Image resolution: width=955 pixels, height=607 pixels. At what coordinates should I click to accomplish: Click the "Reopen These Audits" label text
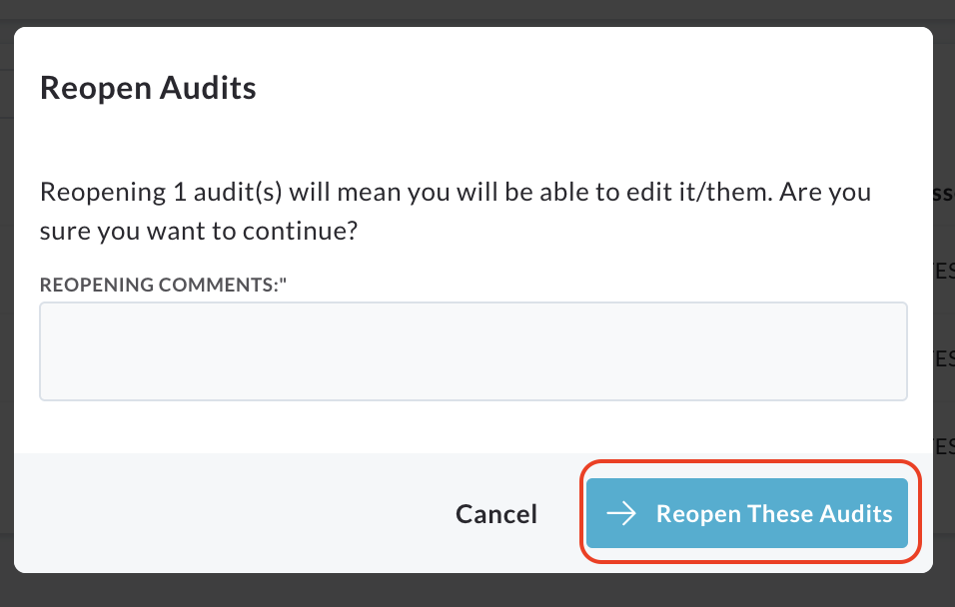pyautogui.click(x=774, y=514)
